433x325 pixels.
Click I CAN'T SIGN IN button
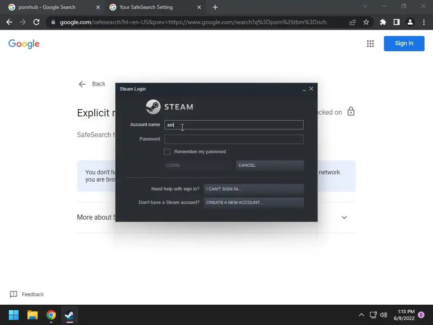pos(254,189)
